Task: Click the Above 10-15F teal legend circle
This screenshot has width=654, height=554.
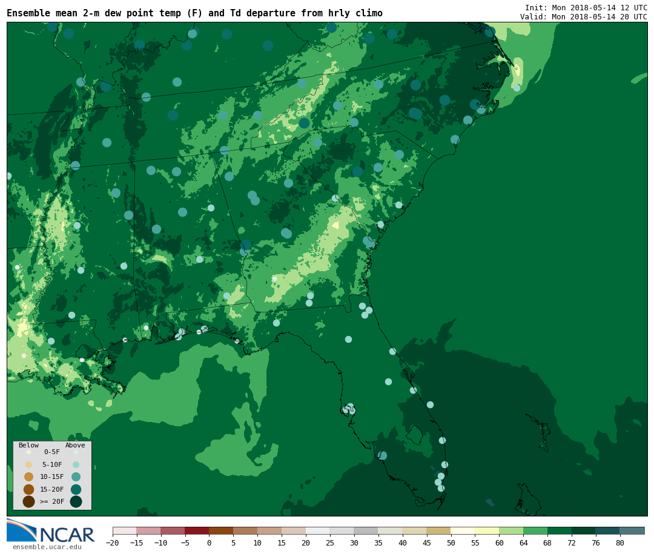Action: pos(76,477)
